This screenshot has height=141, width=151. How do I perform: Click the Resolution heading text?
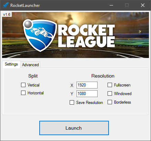click(103, 76)
